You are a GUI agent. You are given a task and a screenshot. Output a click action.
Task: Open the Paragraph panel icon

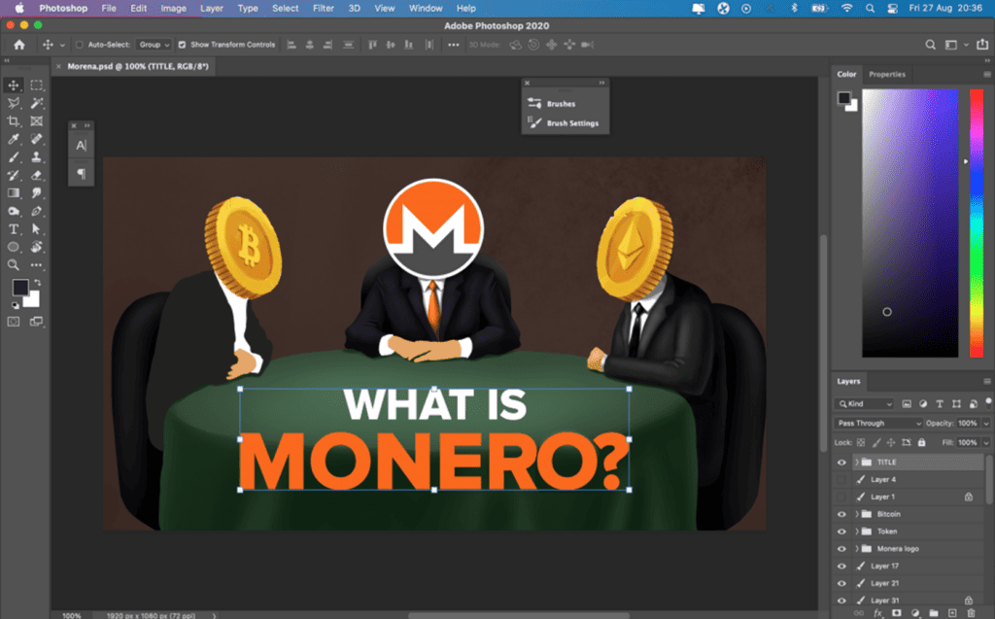tap(82, 173)
